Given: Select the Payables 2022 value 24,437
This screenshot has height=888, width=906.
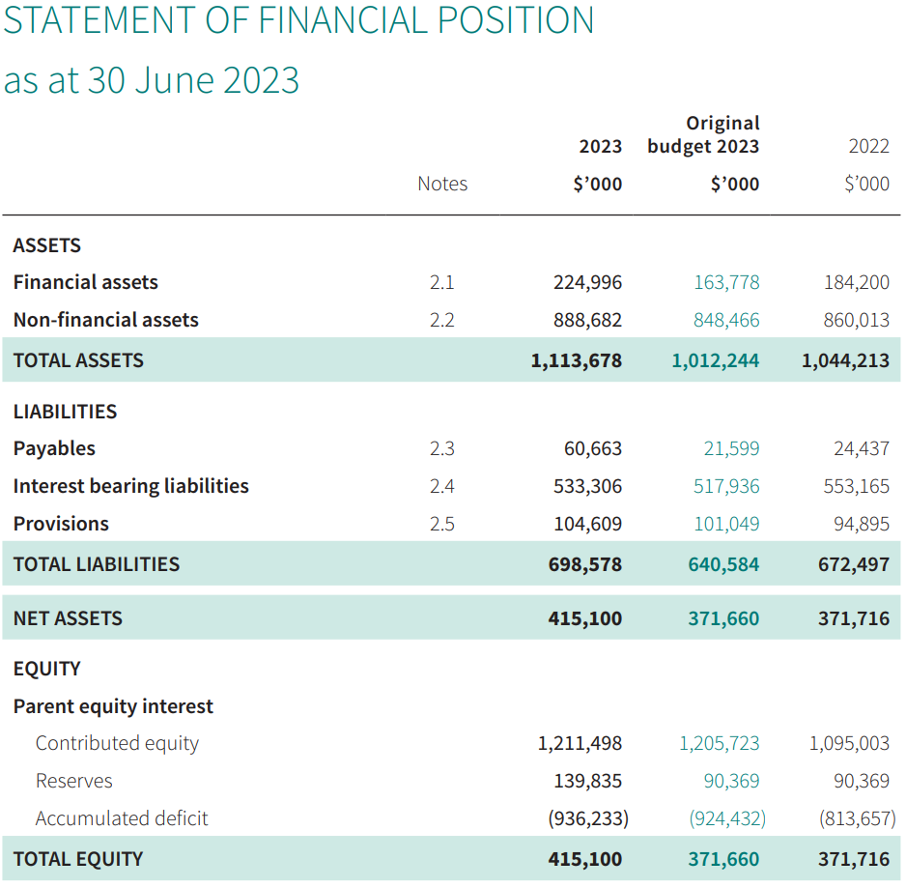Looking at the screenshot, I should pyautogui.click(x=861, y=448).
